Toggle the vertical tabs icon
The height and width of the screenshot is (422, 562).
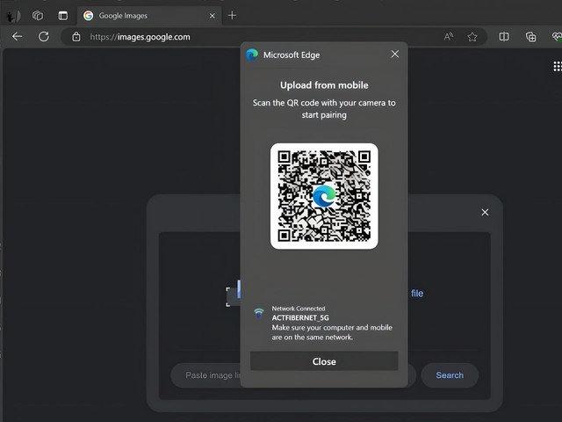(x=63, y=16)
